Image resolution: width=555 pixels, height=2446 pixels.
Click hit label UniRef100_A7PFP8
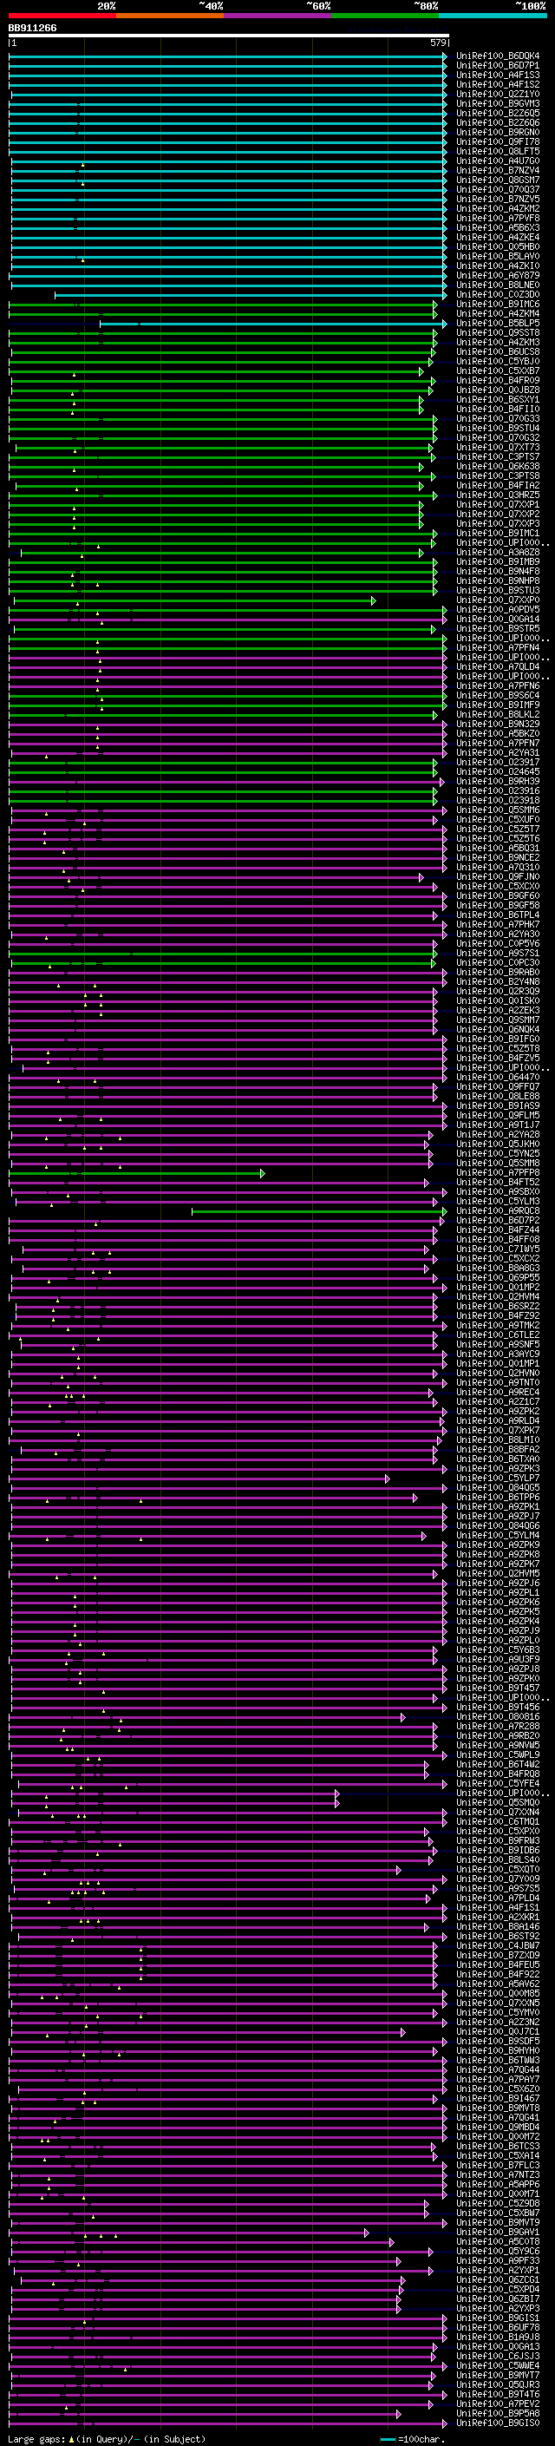498,1173
